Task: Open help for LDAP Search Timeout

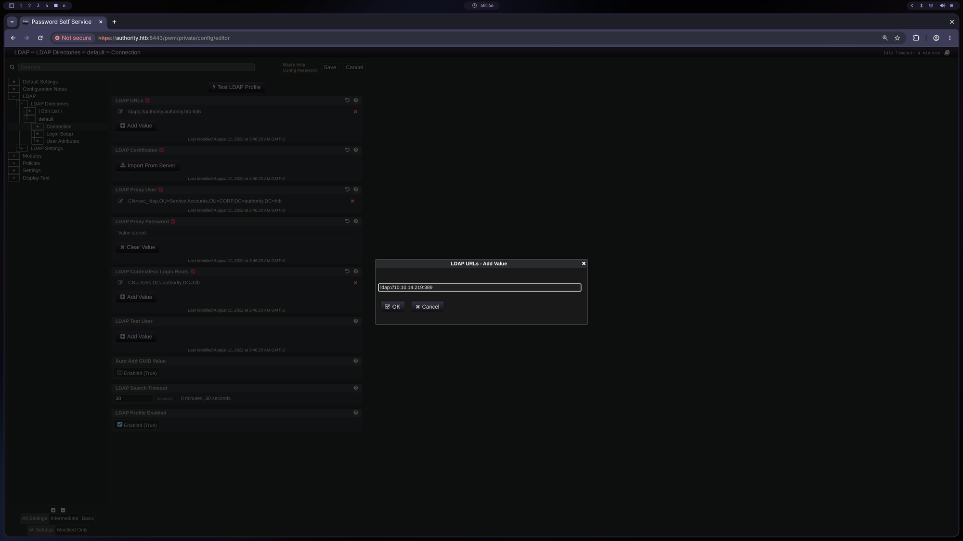Action: tap(356, 388)
